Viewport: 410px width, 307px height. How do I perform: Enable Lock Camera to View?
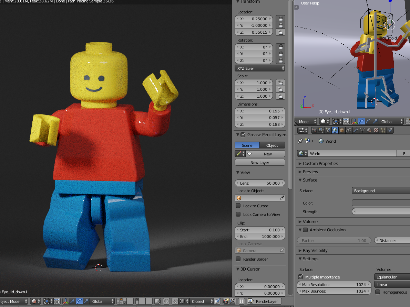(x=238, y=214)
